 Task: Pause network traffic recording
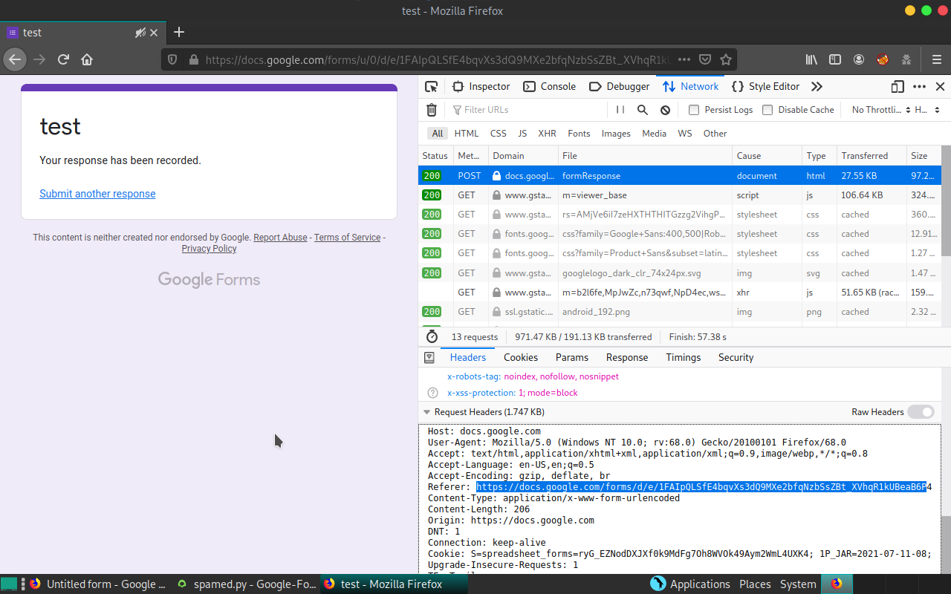[x=620, y=109]
